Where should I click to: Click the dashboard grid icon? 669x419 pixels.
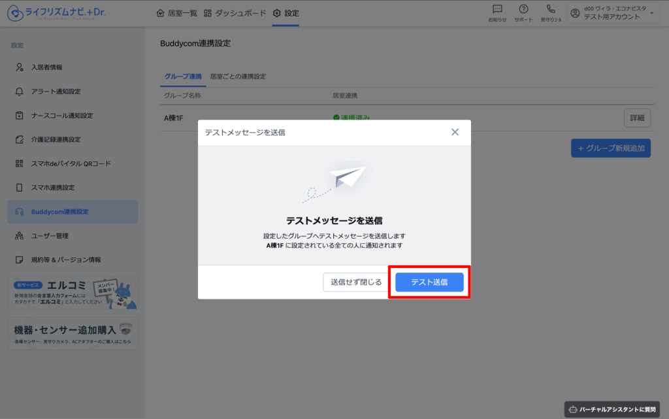point(208,13)
